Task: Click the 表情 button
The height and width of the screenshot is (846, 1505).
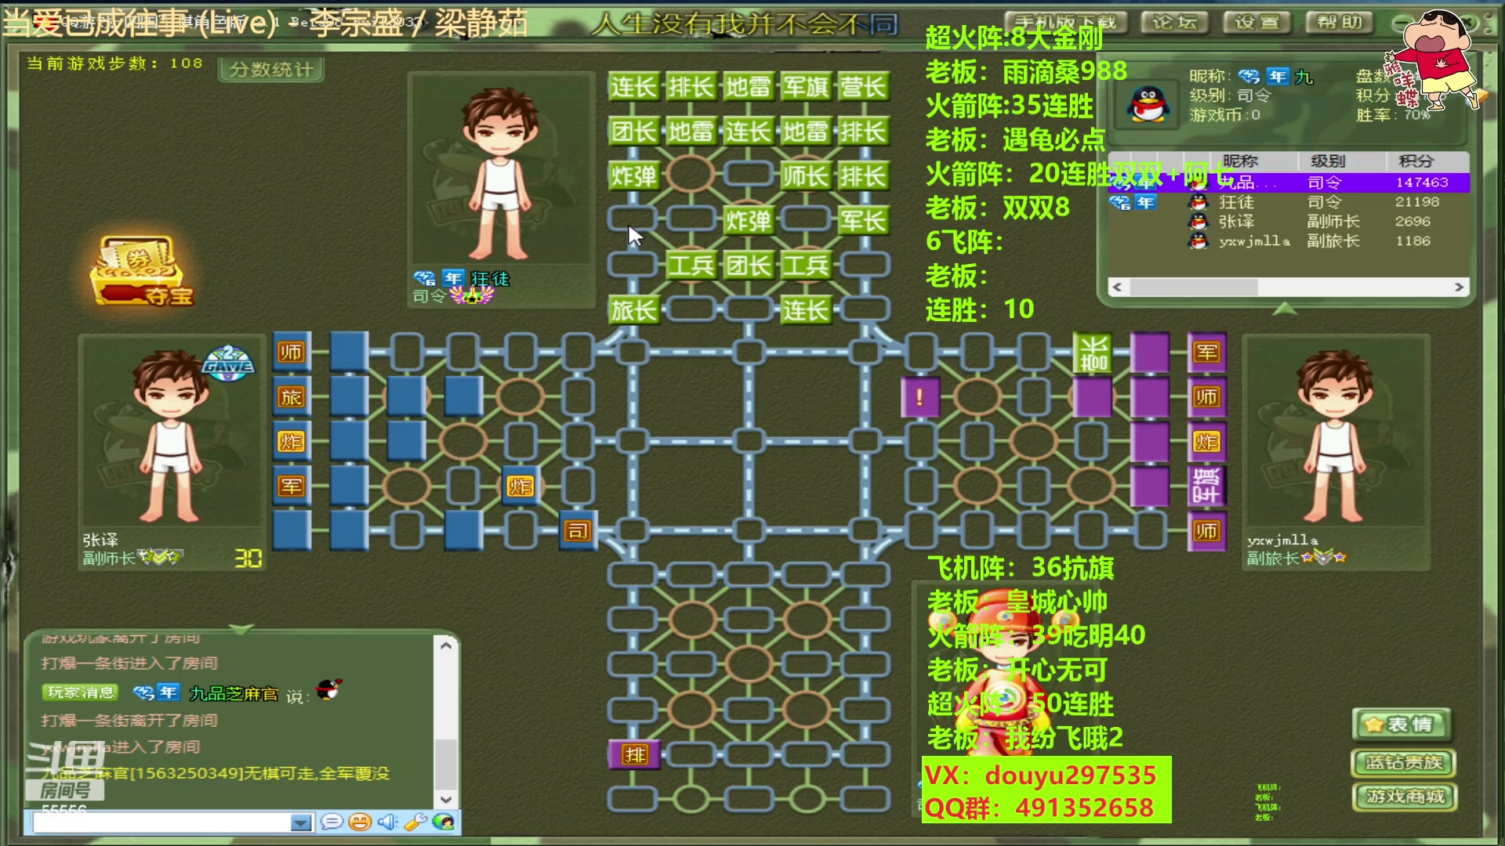Action: click(x=1402, y=725)
